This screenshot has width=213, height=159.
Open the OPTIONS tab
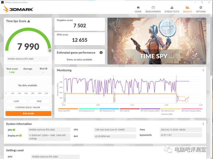pos(201,9)
